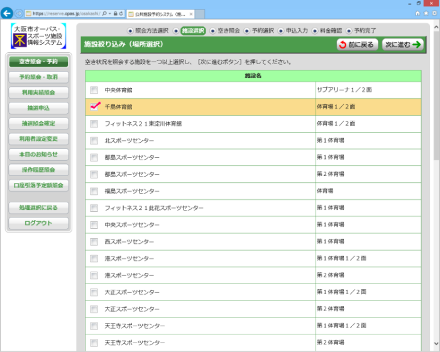Image resolution: width=440 pixels, height=352 pixels.
Task: Open the 予約照会・取消 sidebar menu
Action: 38,77
